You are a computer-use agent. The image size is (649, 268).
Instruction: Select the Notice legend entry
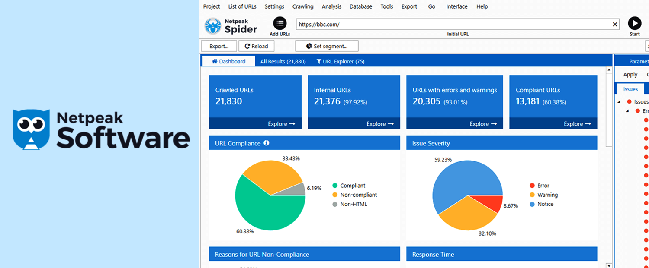coord(541,204)
